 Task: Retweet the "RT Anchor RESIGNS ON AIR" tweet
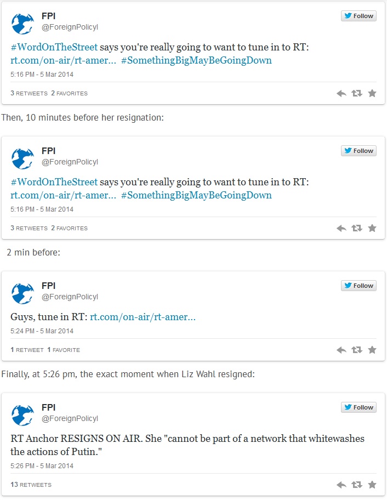[356, 485]
